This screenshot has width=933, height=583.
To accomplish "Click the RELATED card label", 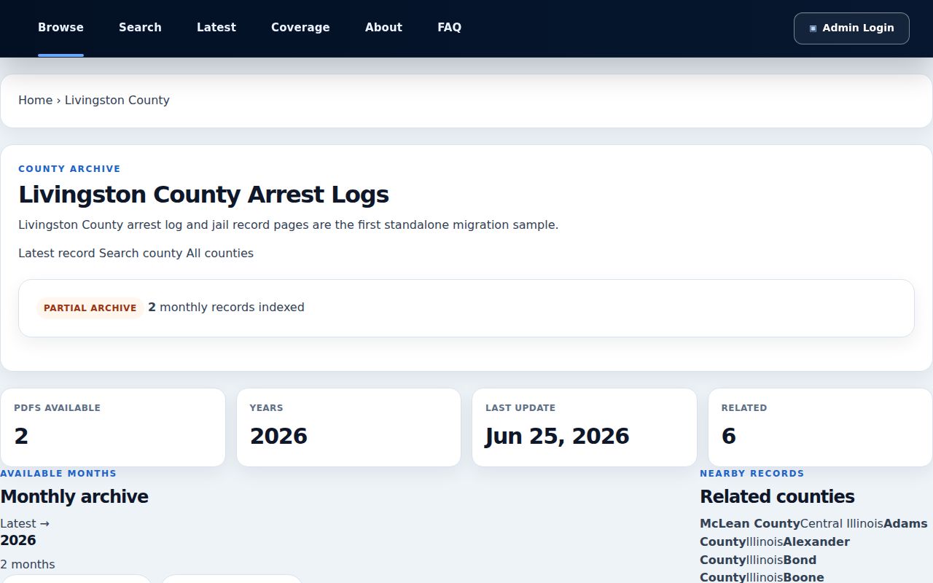I will (x=744, y=408).
